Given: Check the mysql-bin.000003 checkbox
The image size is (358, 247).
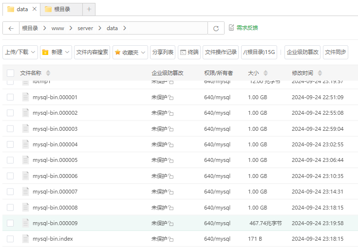Looking at the screenshot, I should (10, 129).
